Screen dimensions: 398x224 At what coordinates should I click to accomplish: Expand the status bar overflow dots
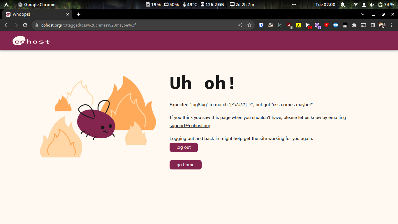pos(294,4)
